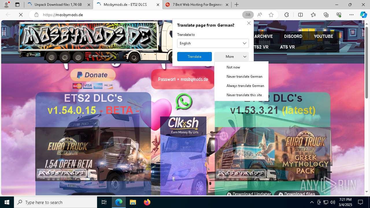Open the Extensions puzzle icon
Viewport: 370px width, 208px height.
(286, 15)
